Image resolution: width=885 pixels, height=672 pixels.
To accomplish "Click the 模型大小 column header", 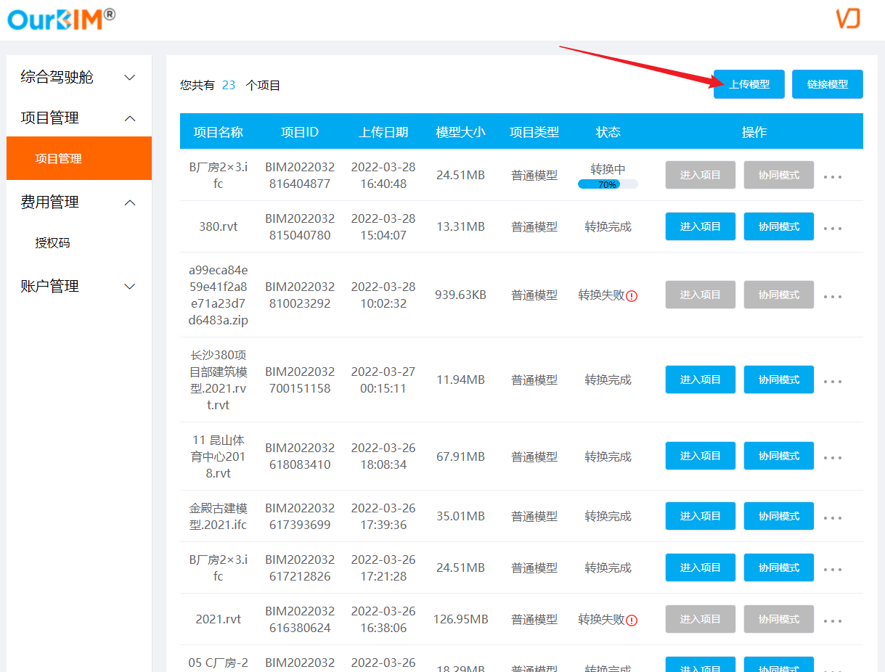I will pos(460,132).
